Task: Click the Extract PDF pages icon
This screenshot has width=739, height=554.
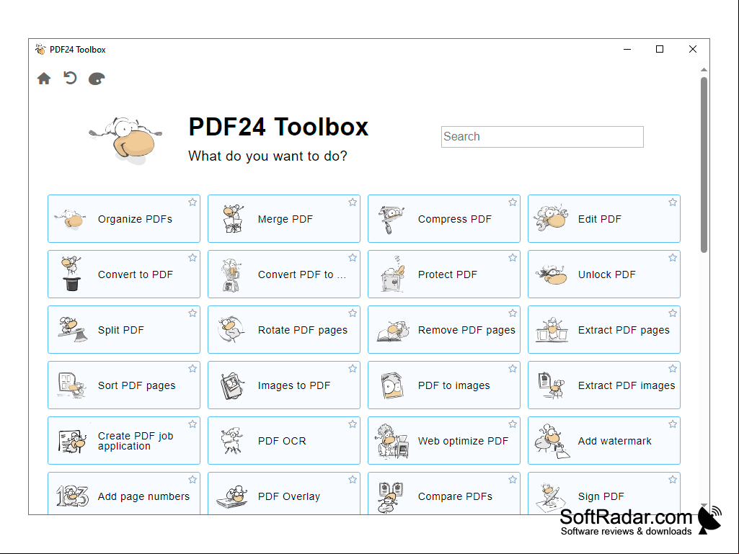Action: pyautogui.click(x=552, y=330)
